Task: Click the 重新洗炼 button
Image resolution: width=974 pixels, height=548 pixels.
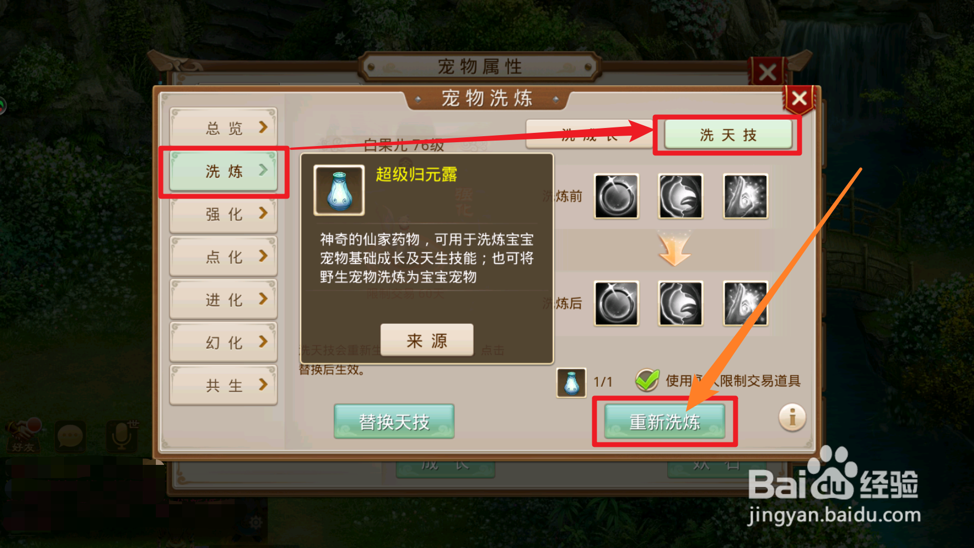Action: [x=664, y=422]
